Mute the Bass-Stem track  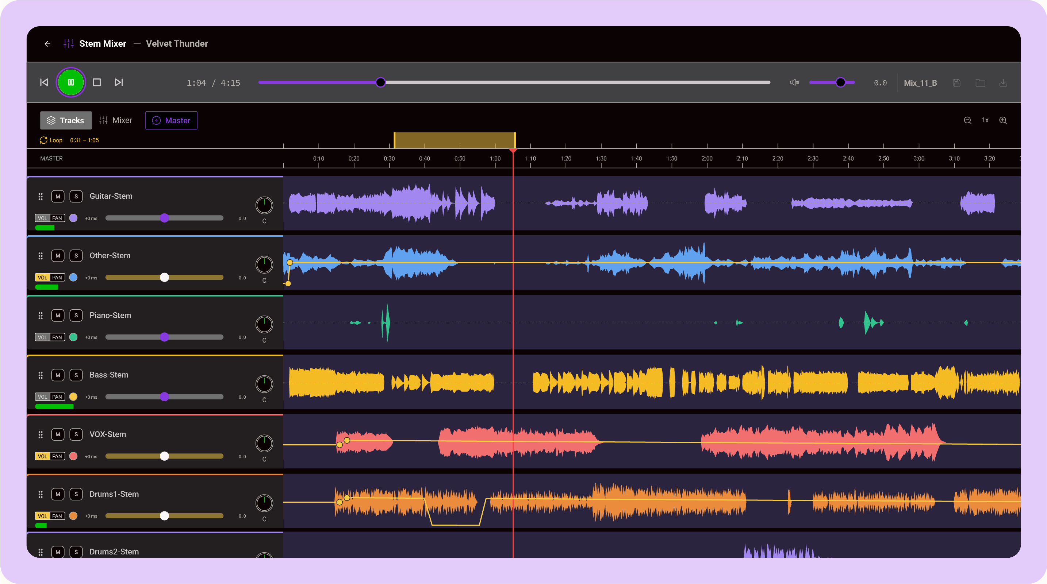pos(58,375)
